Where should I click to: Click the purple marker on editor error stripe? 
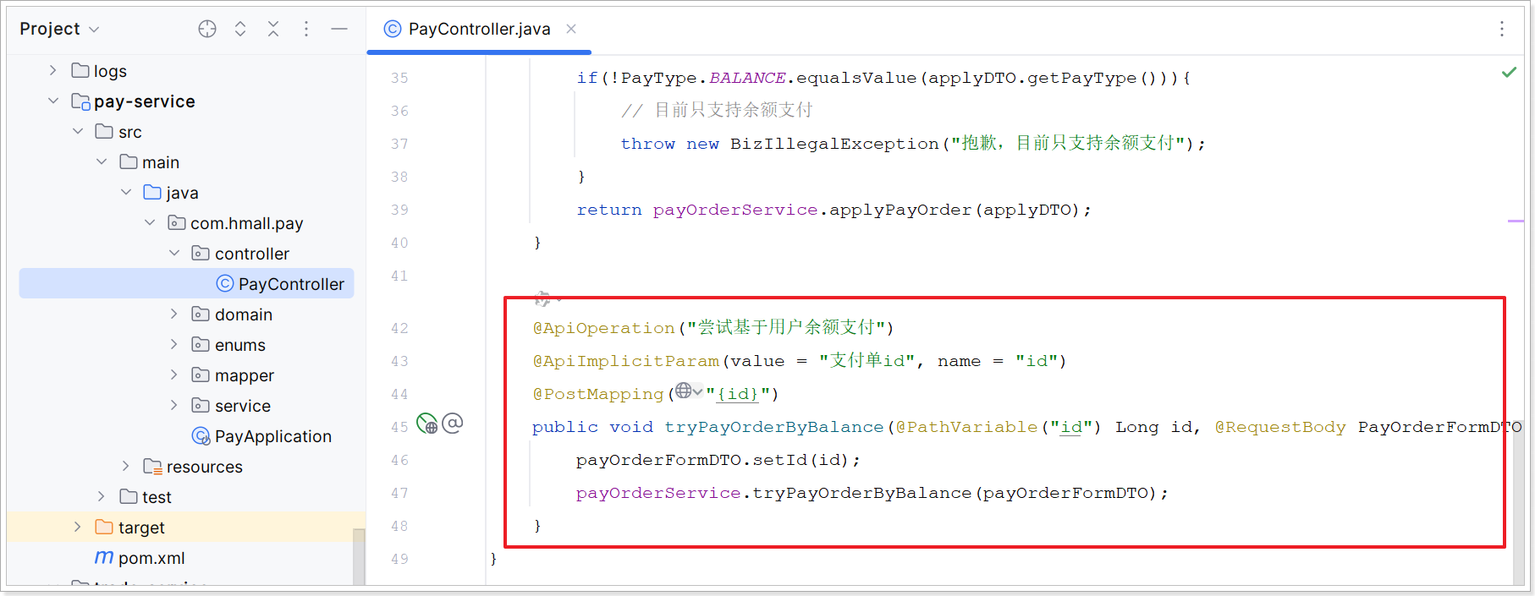tap(1516, 221)
